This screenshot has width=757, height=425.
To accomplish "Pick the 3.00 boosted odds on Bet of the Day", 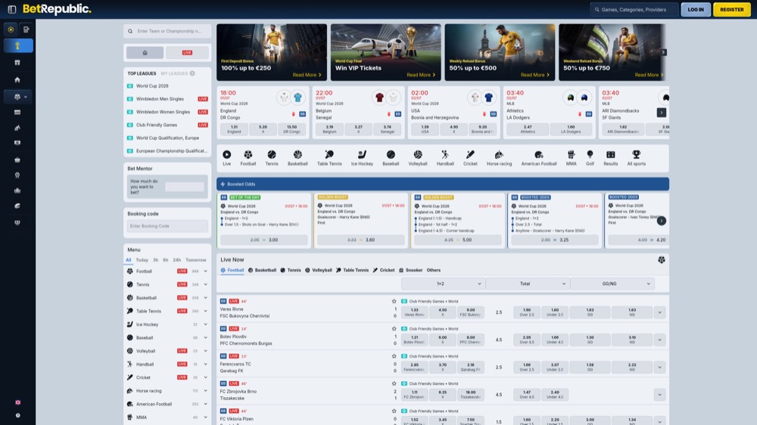I will 263,240.
